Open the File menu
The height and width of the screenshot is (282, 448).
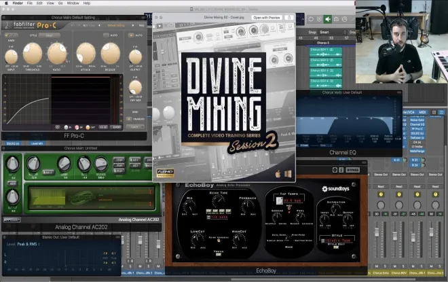pyautogui.click(x=30, y=3)
